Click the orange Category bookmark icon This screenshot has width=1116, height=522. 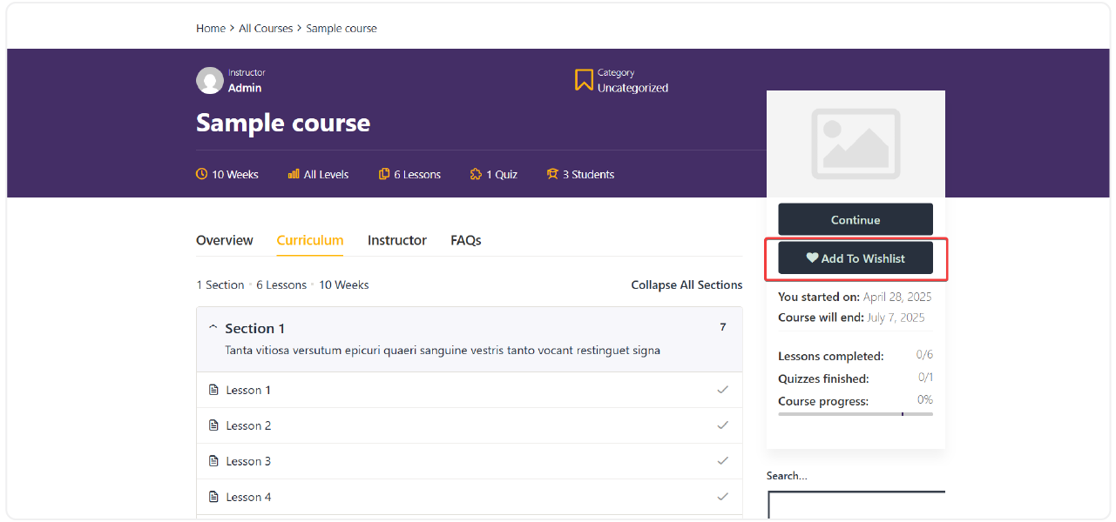(x=584, y=79)
